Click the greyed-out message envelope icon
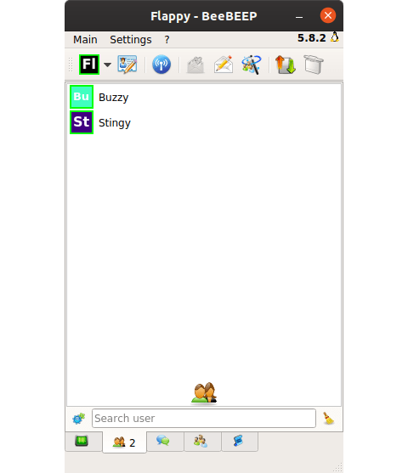408x473 pixels. coord(195,65)
